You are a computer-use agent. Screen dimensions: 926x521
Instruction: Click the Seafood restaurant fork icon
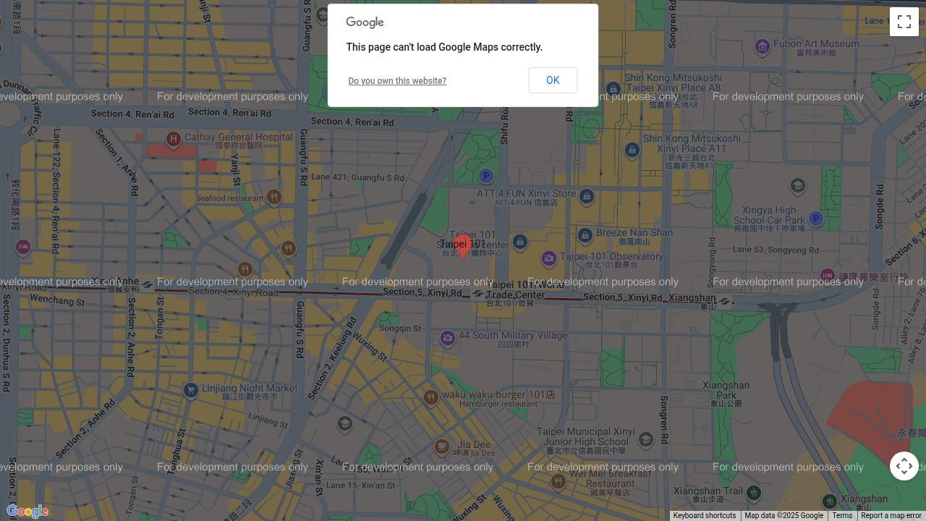pyautogui.click(x=274, y=196)
